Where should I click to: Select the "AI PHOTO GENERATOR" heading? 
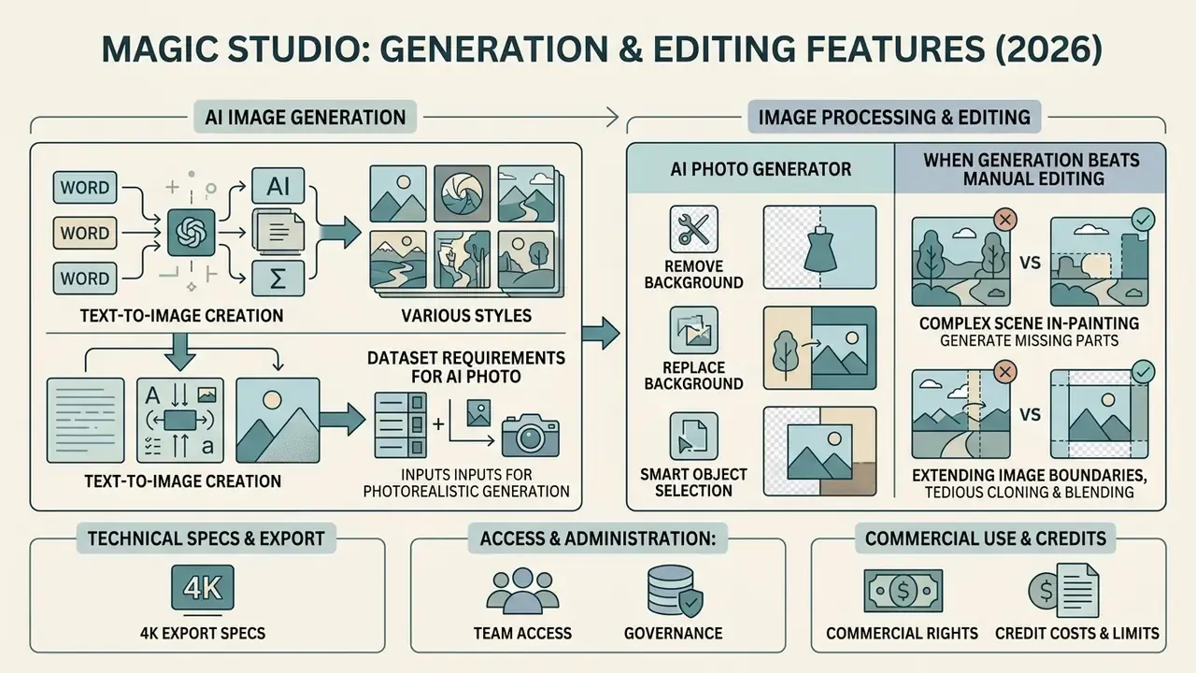coord(761,169)
